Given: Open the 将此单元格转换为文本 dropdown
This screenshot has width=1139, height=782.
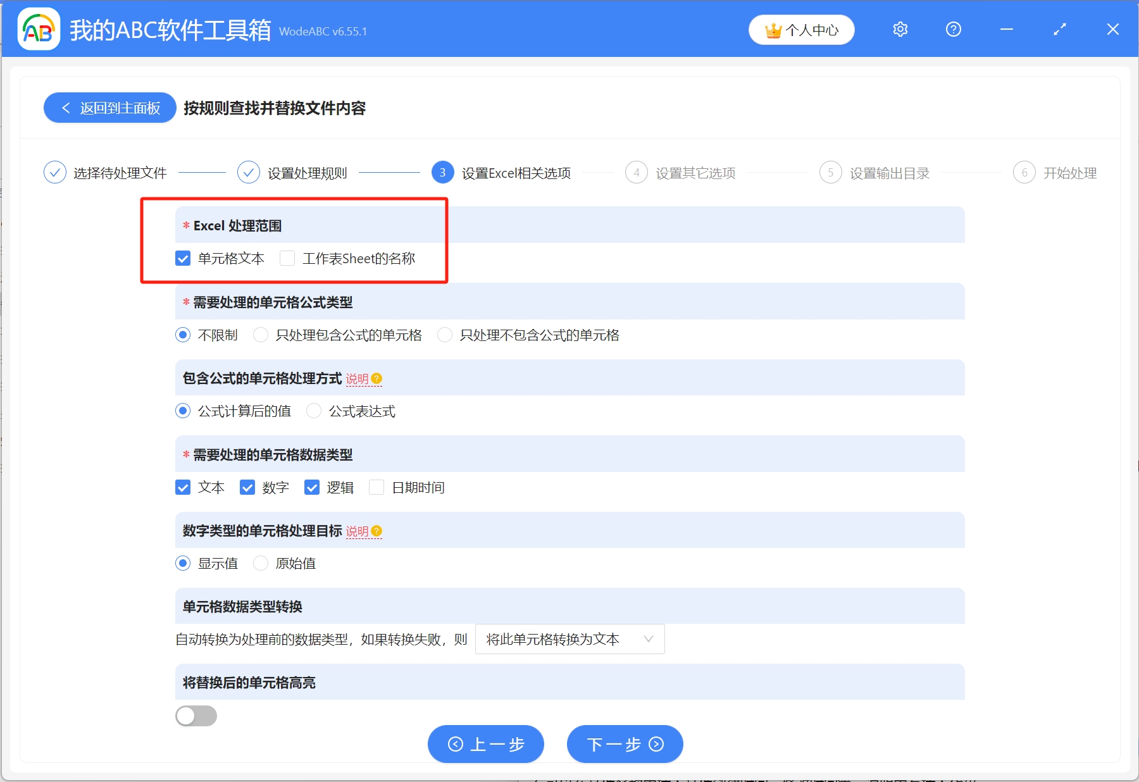Looking at the screenshot, I should [568, 639].
